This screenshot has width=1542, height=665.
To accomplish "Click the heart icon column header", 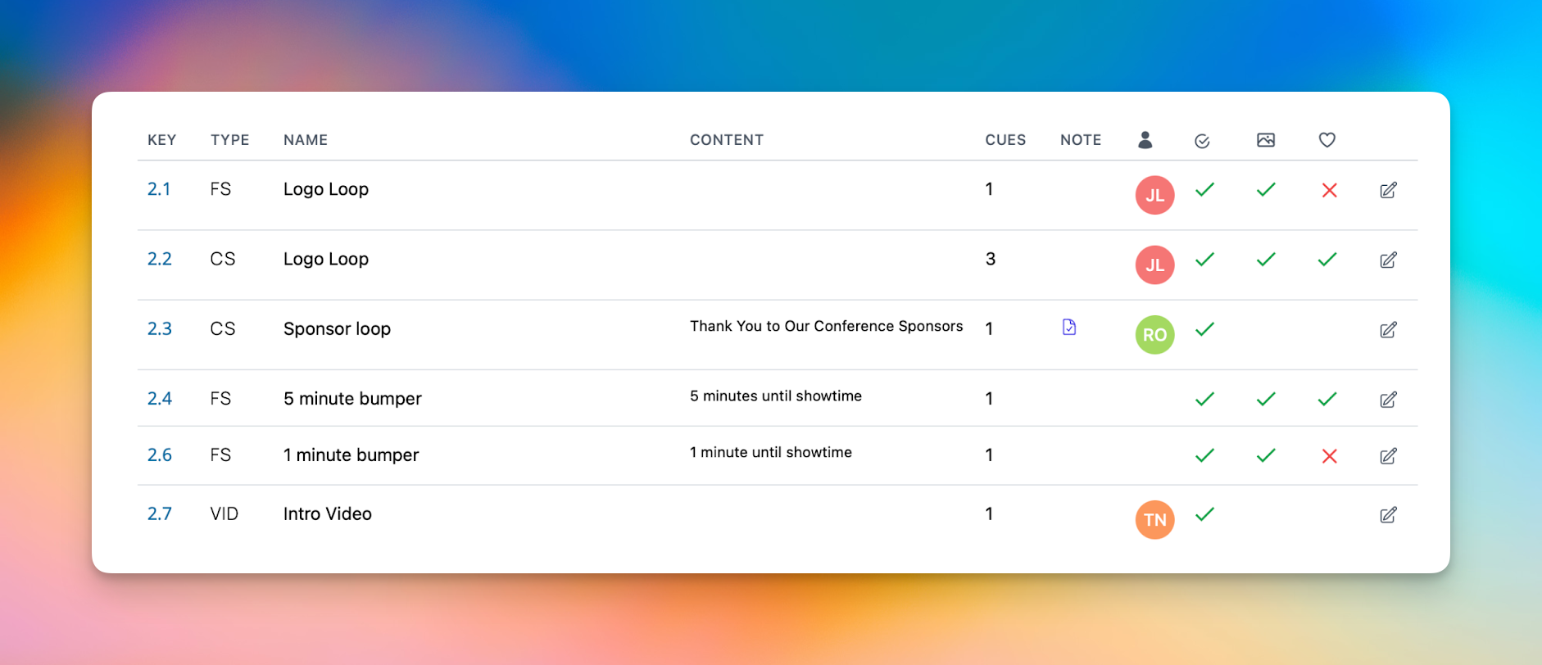I will click(1327, 140).
